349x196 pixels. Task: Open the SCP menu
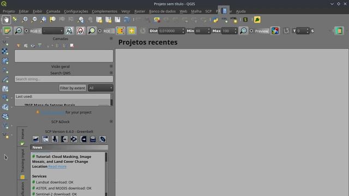(208, 11)
